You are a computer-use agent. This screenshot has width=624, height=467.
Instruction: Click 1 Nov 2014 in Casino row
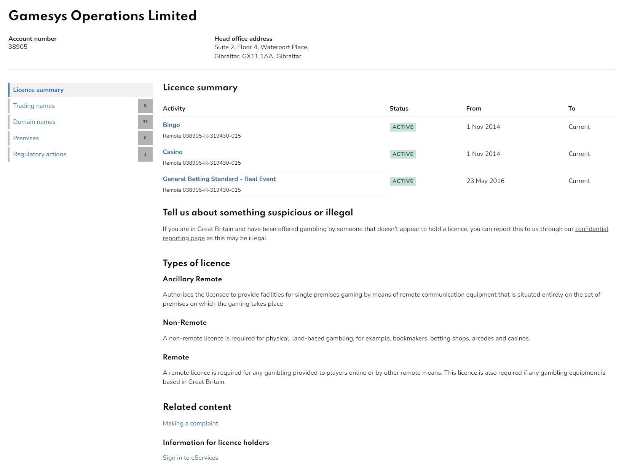[484, 154]
